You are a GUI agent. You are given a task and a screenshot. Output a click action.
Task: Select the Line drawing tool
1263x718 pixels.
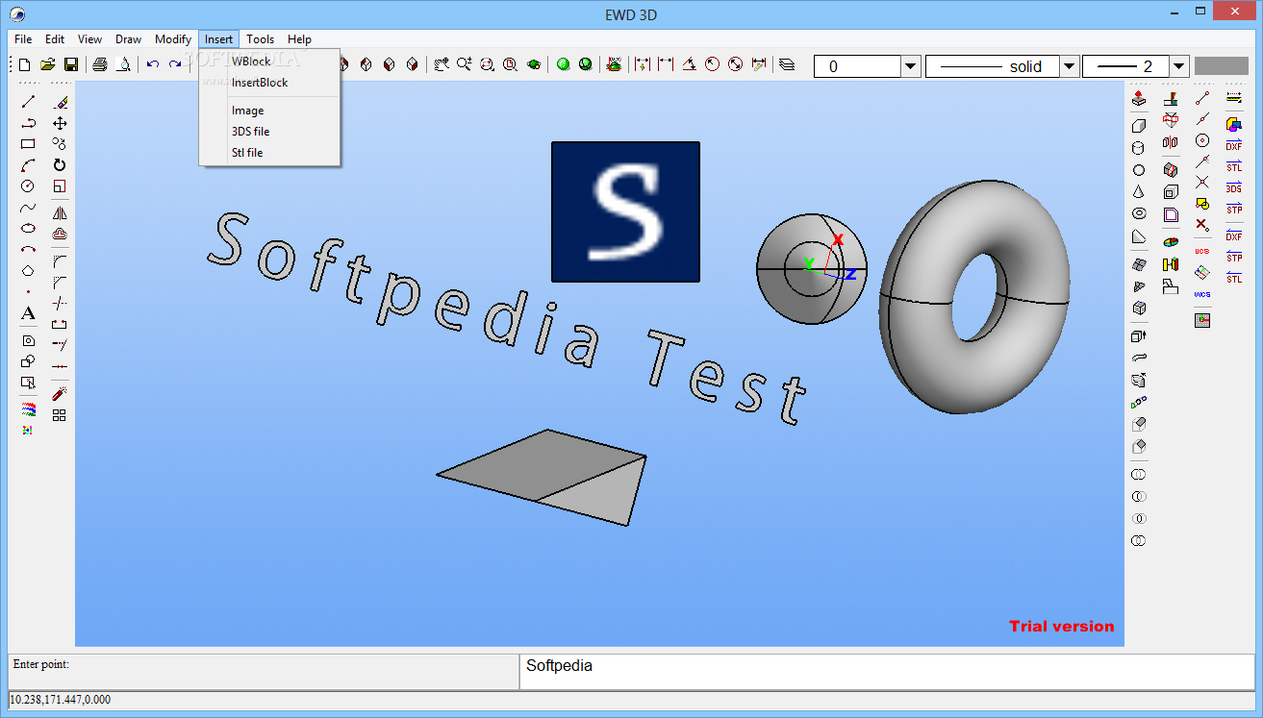tap(28, 102)
